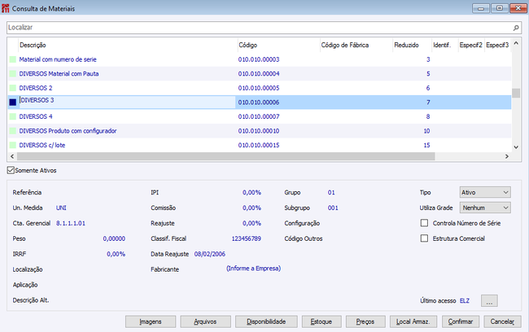This screenshot has width=529, height=332.
Task: Select the row Material com numero de serie
Action: coord(259,59)
